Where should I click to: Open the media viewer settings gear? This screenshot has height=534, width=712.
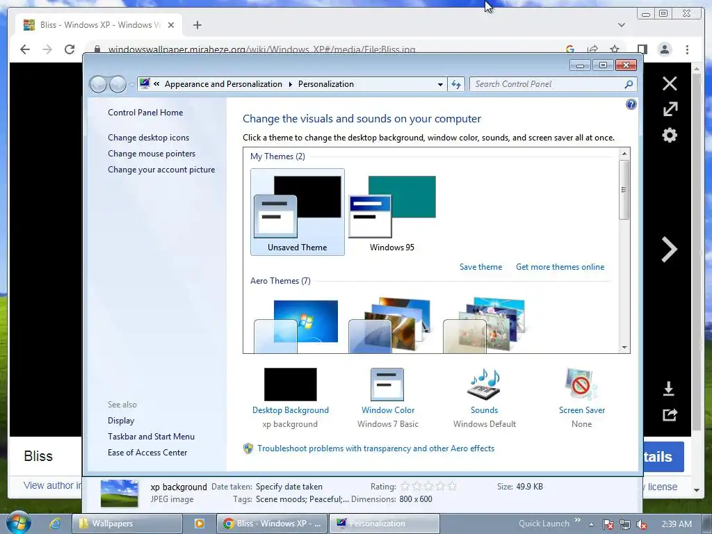670,135
